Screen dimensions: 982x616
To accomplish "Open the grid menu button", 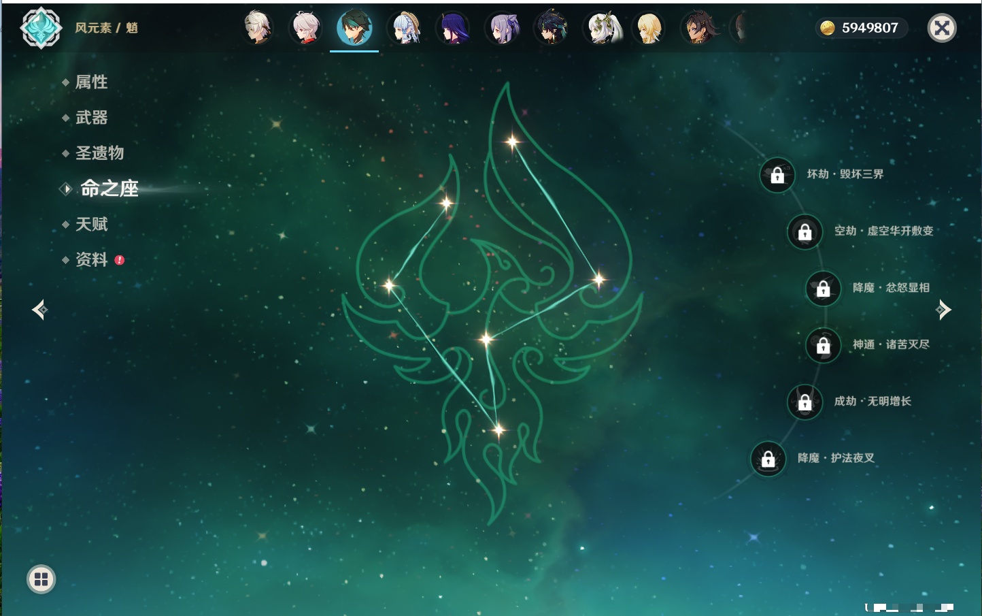I will coord(41,579).
